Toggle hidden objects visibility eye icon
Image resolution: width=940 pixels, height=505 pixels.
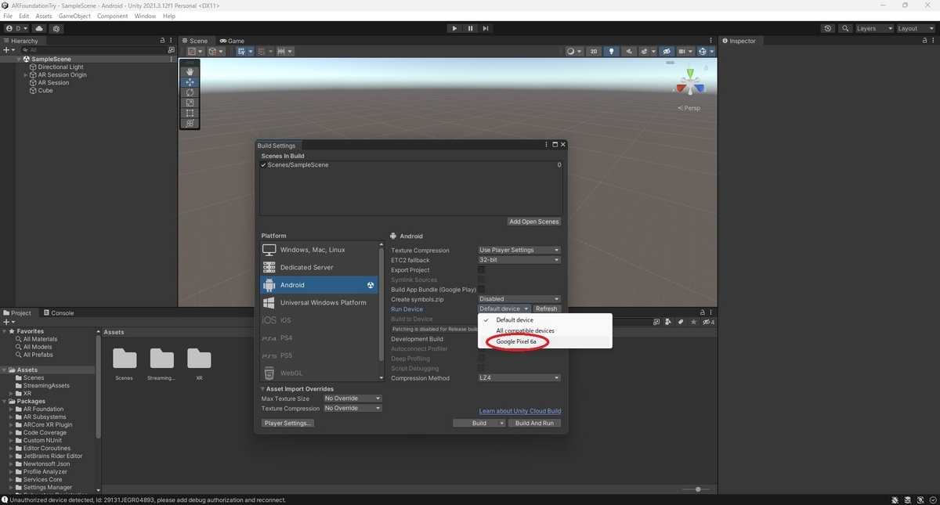tap(667, 52)
